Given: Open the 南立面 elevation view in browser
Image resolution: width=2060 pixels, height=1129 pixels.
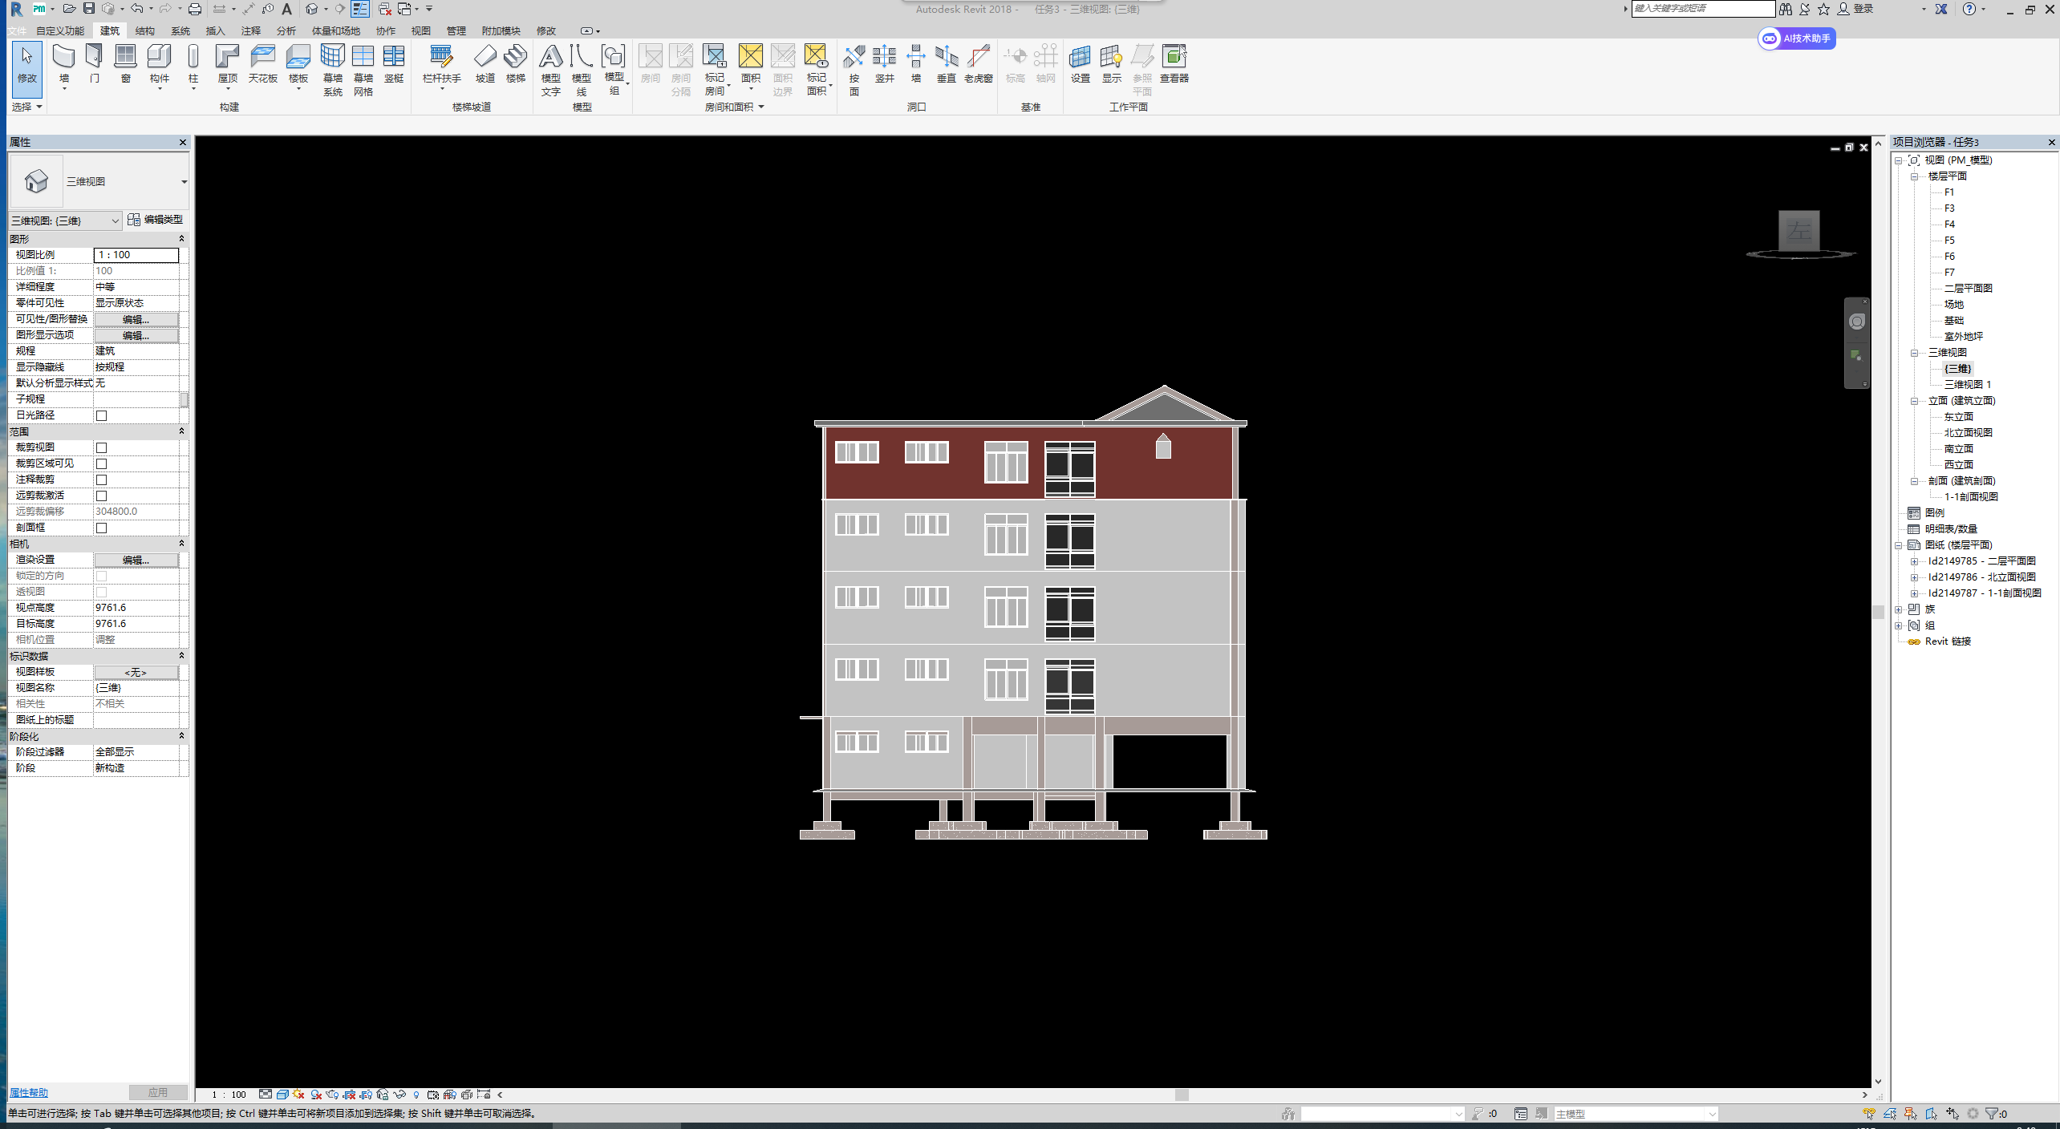Looking at the screenshot, I should point(1958,449).
